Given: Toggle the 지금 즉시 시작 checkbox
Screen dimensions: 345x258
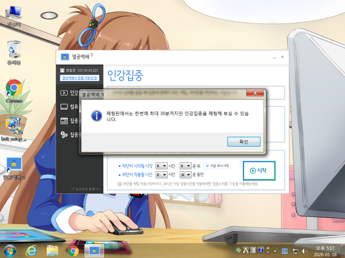Looking at the screenshot, I should pyautogui.click(x=207, y=166).
